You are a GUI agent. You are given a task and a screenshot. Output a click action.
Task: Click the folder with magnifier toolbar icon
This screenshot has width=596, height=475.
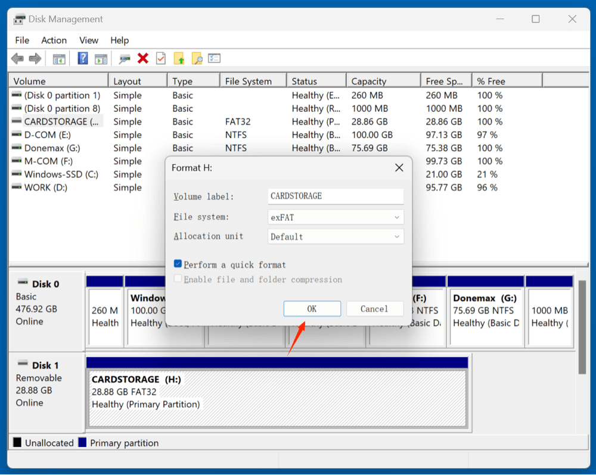tap(197, 58)
